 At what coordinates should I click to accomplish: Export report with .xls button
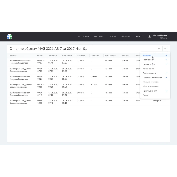[165, 49]
